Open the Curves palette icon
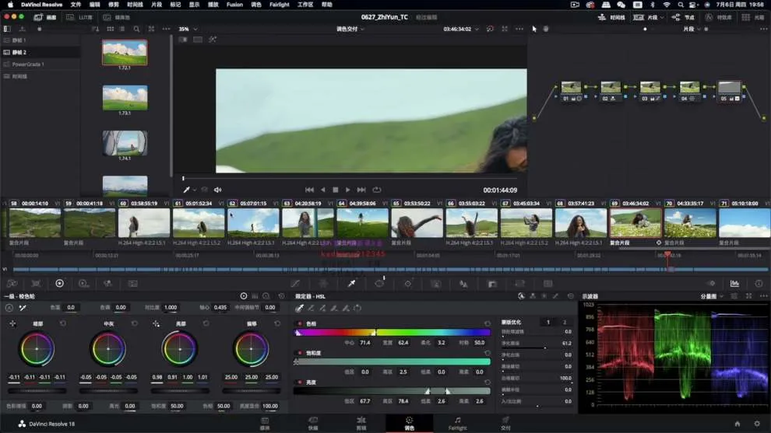This screenshot has width=771, height=433. click(x=295, y=284)
